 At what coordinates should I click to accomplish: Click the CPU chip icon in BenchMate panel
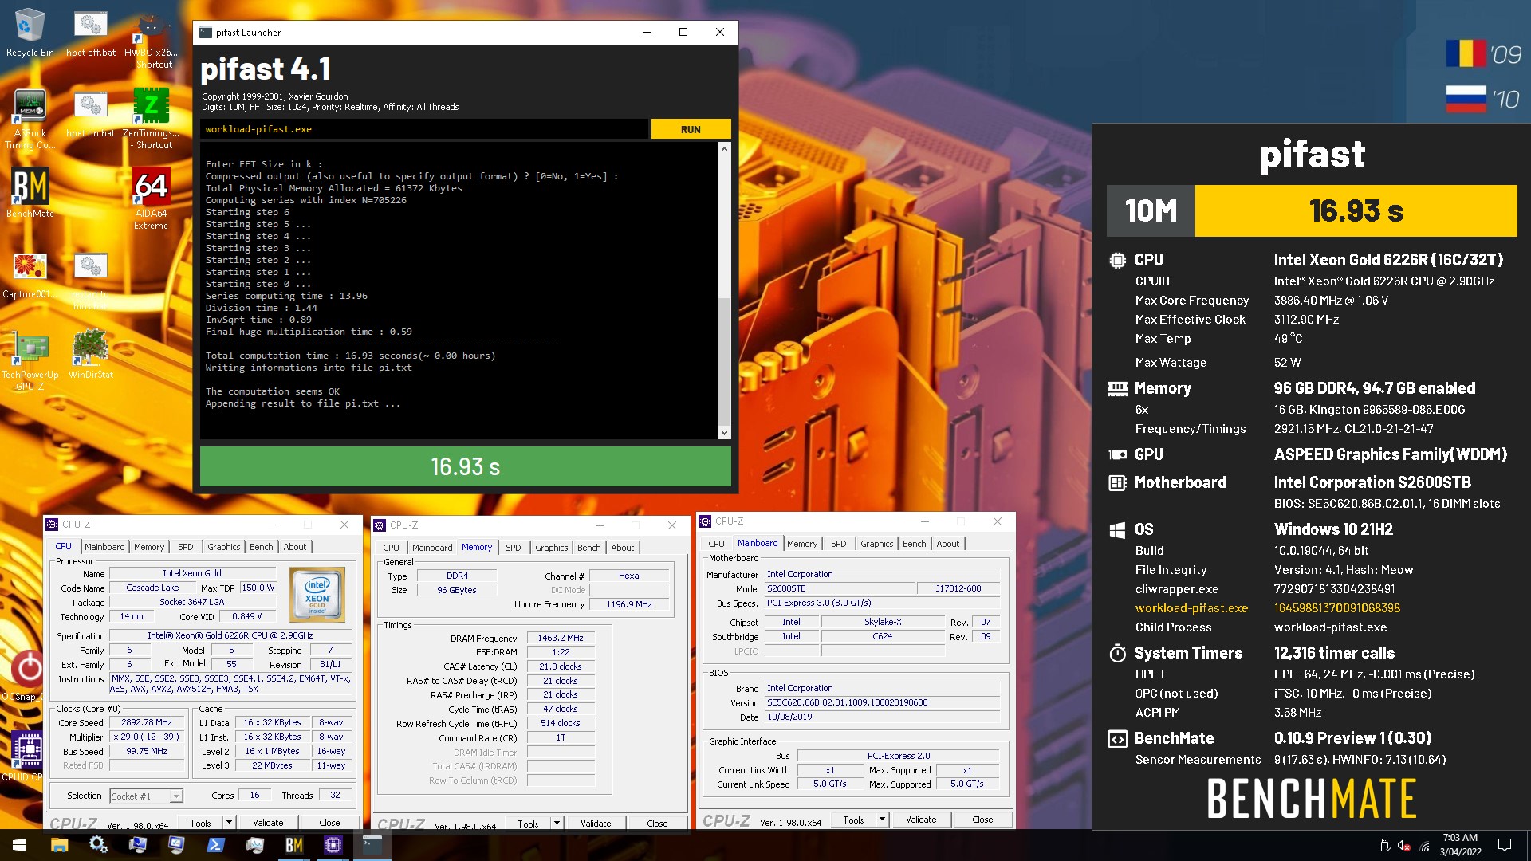pyautogui.click(x=1117, y=260)
